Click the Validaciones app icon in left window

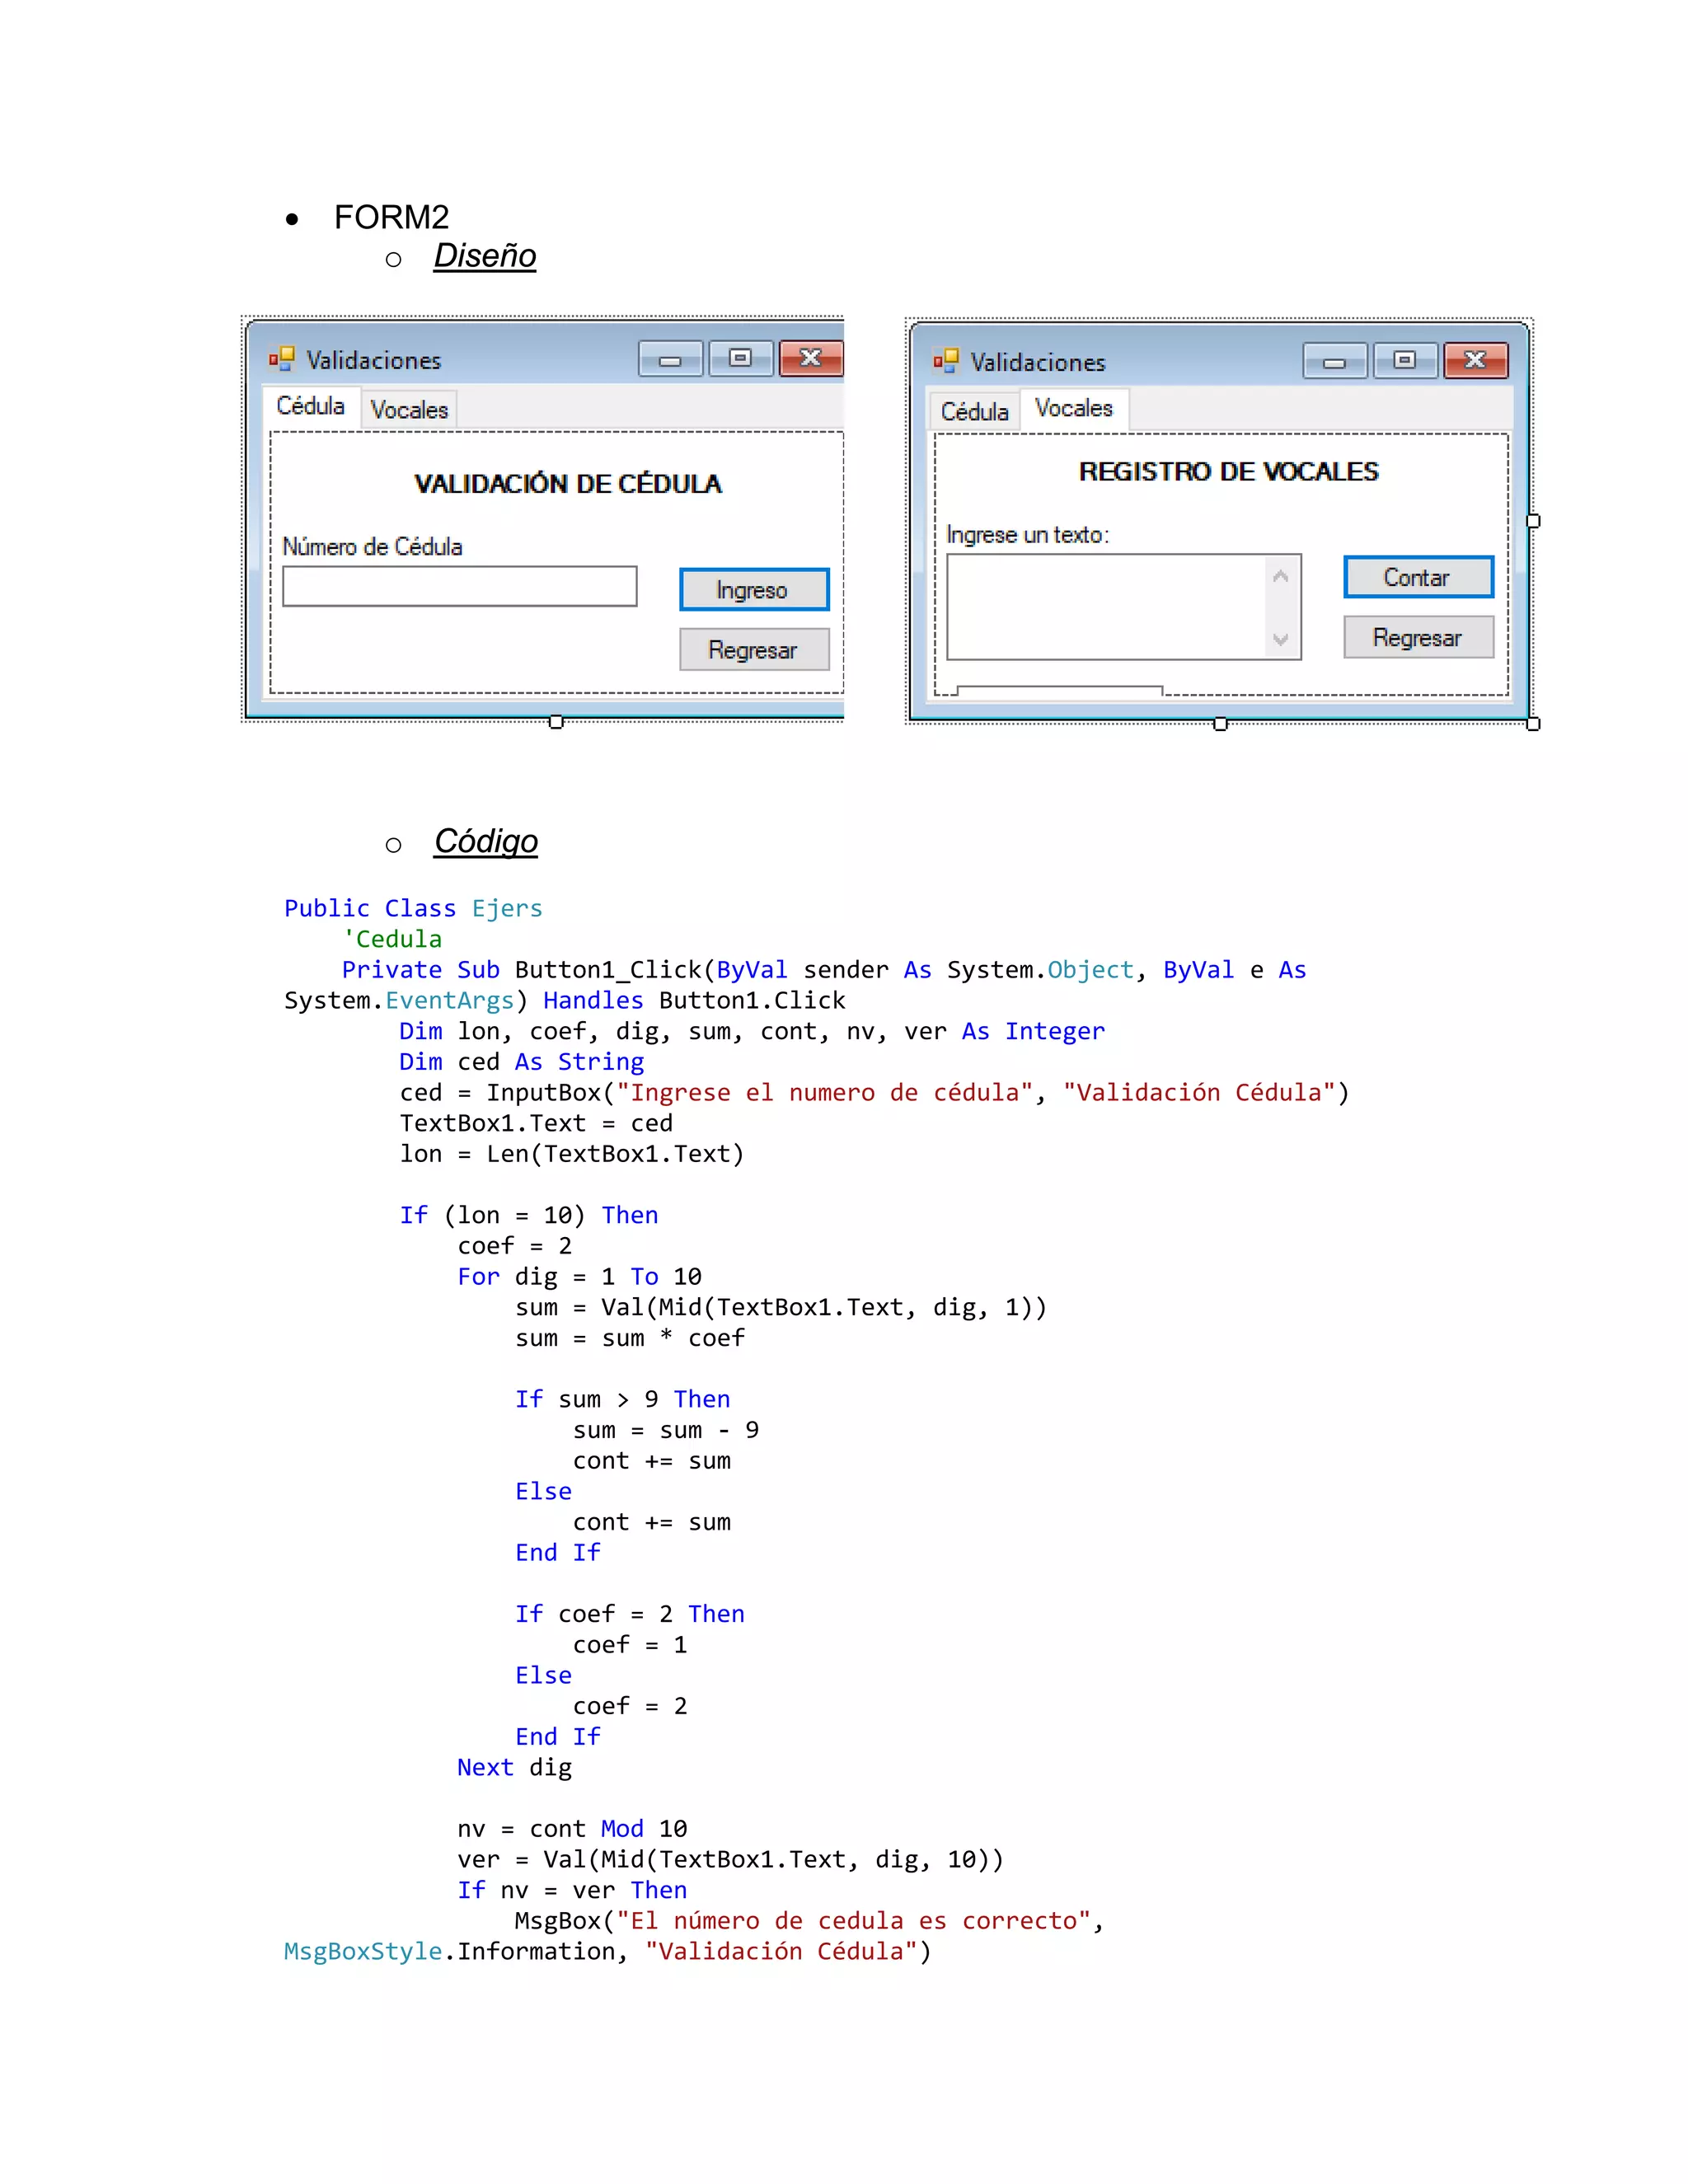point(281,359)
